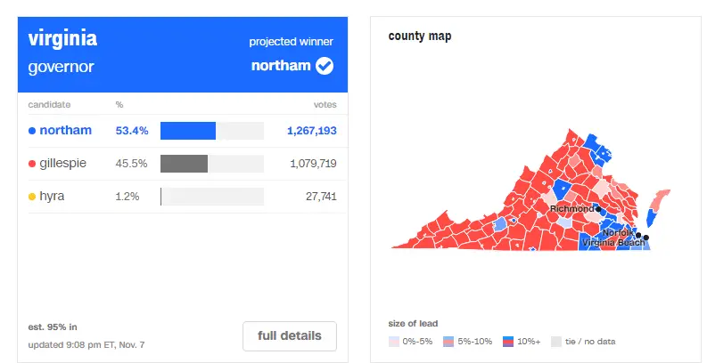
Task: Open the full details button
Action: [289, 336]
